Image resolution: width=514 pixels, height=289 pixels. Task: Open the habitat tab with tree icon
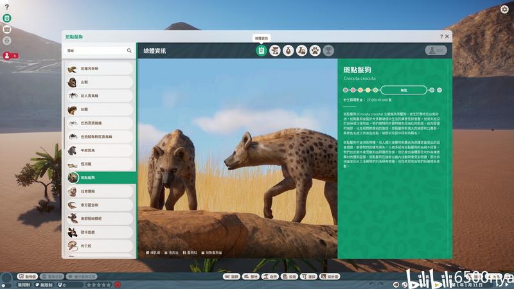pyautogui.click(x=275, y=51)
